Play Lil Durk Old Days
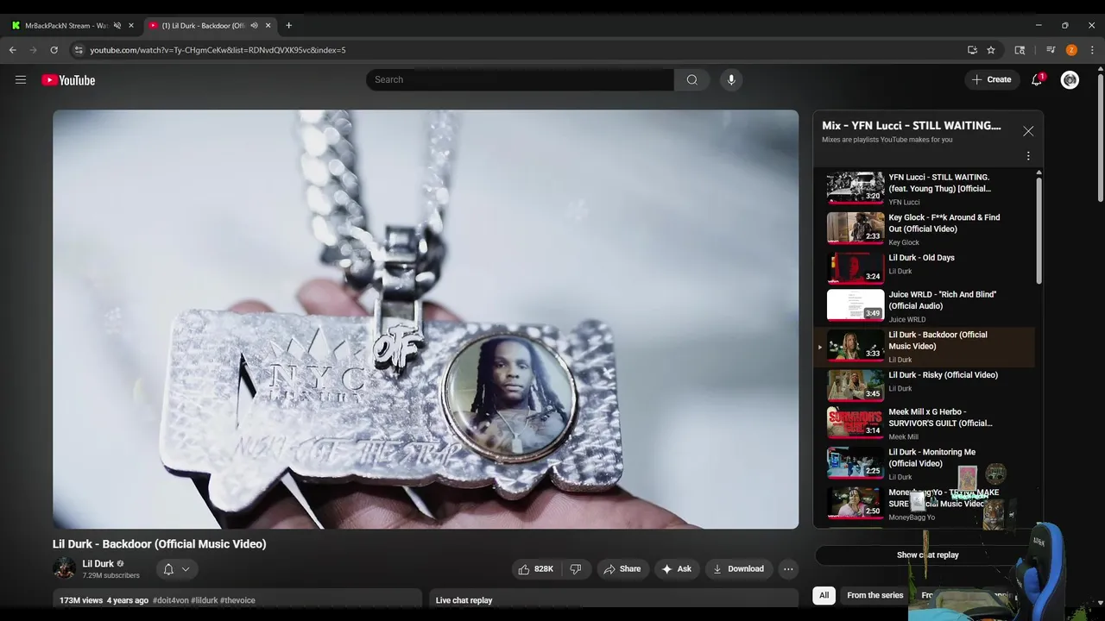1105x621 pixels. pos(924,267)
